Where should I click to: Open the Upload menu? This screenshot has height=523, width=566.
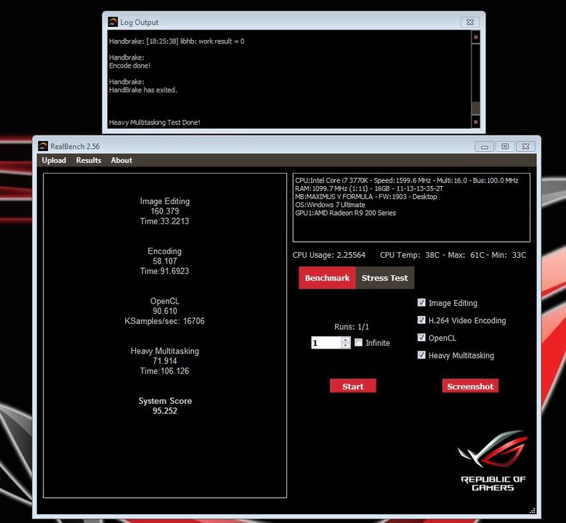tap(54, 161)
